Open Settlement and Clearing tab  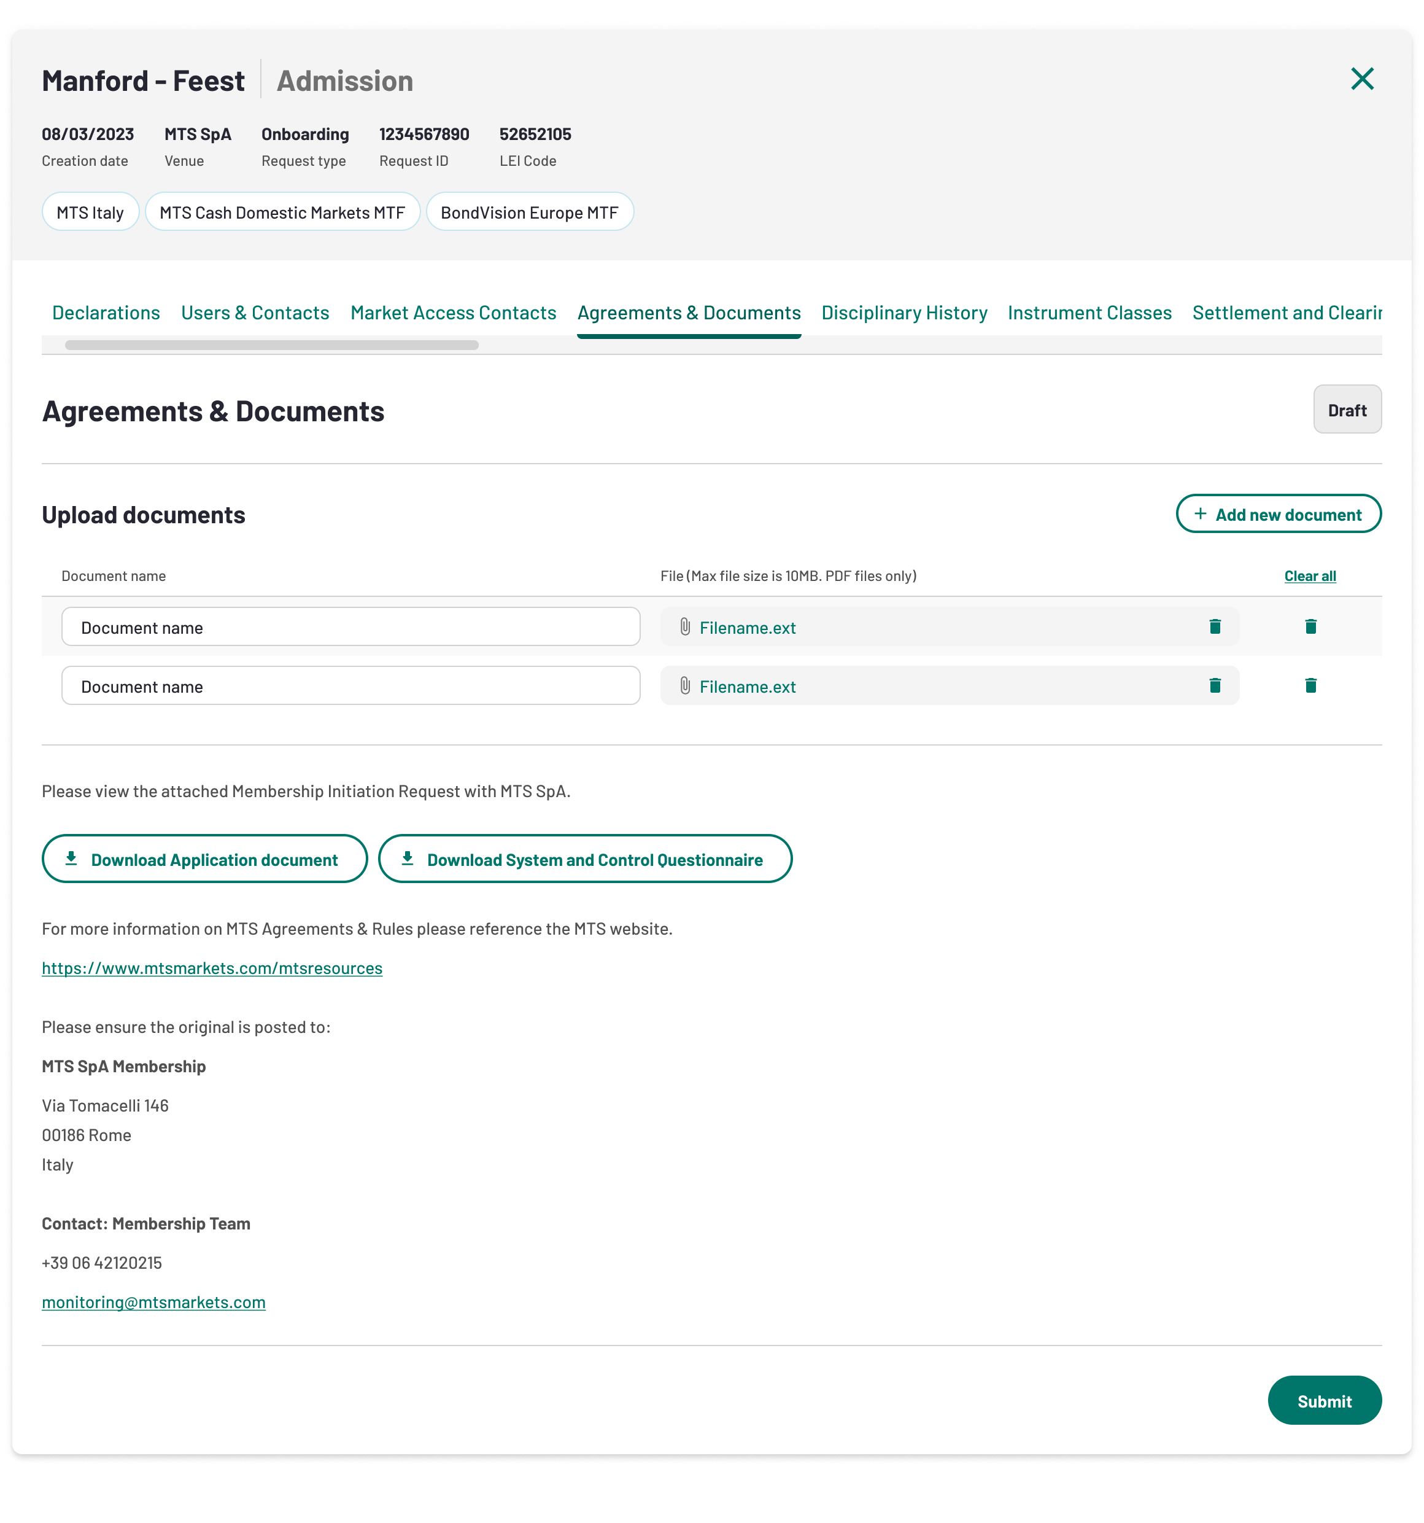coord(1287,313)
